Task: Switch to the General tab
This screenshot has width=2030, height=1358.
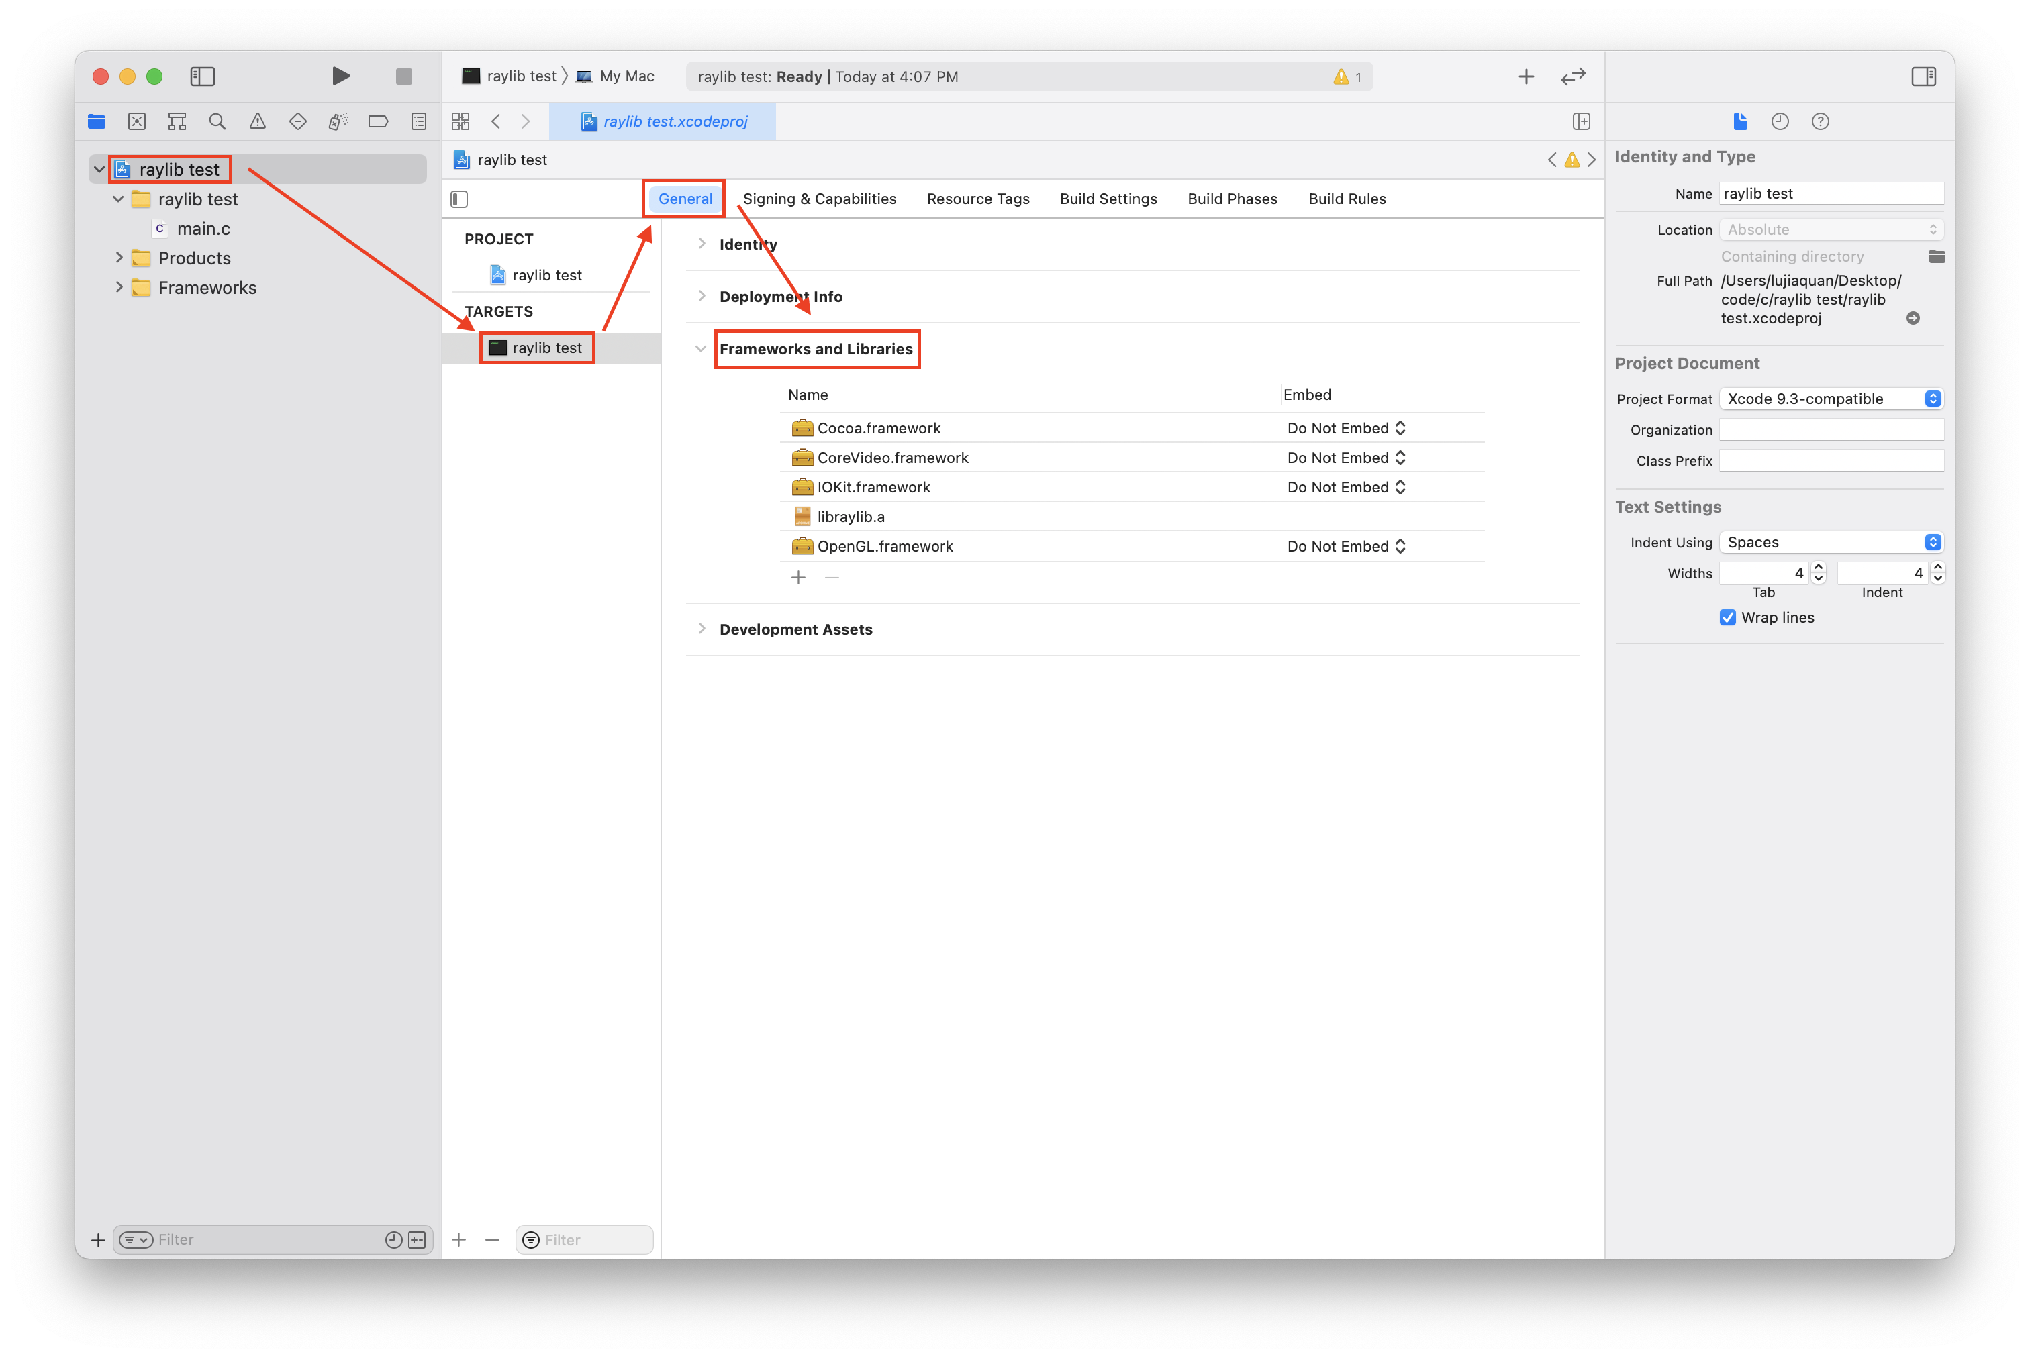Action: pyautogui.click(x=685, y=199)
